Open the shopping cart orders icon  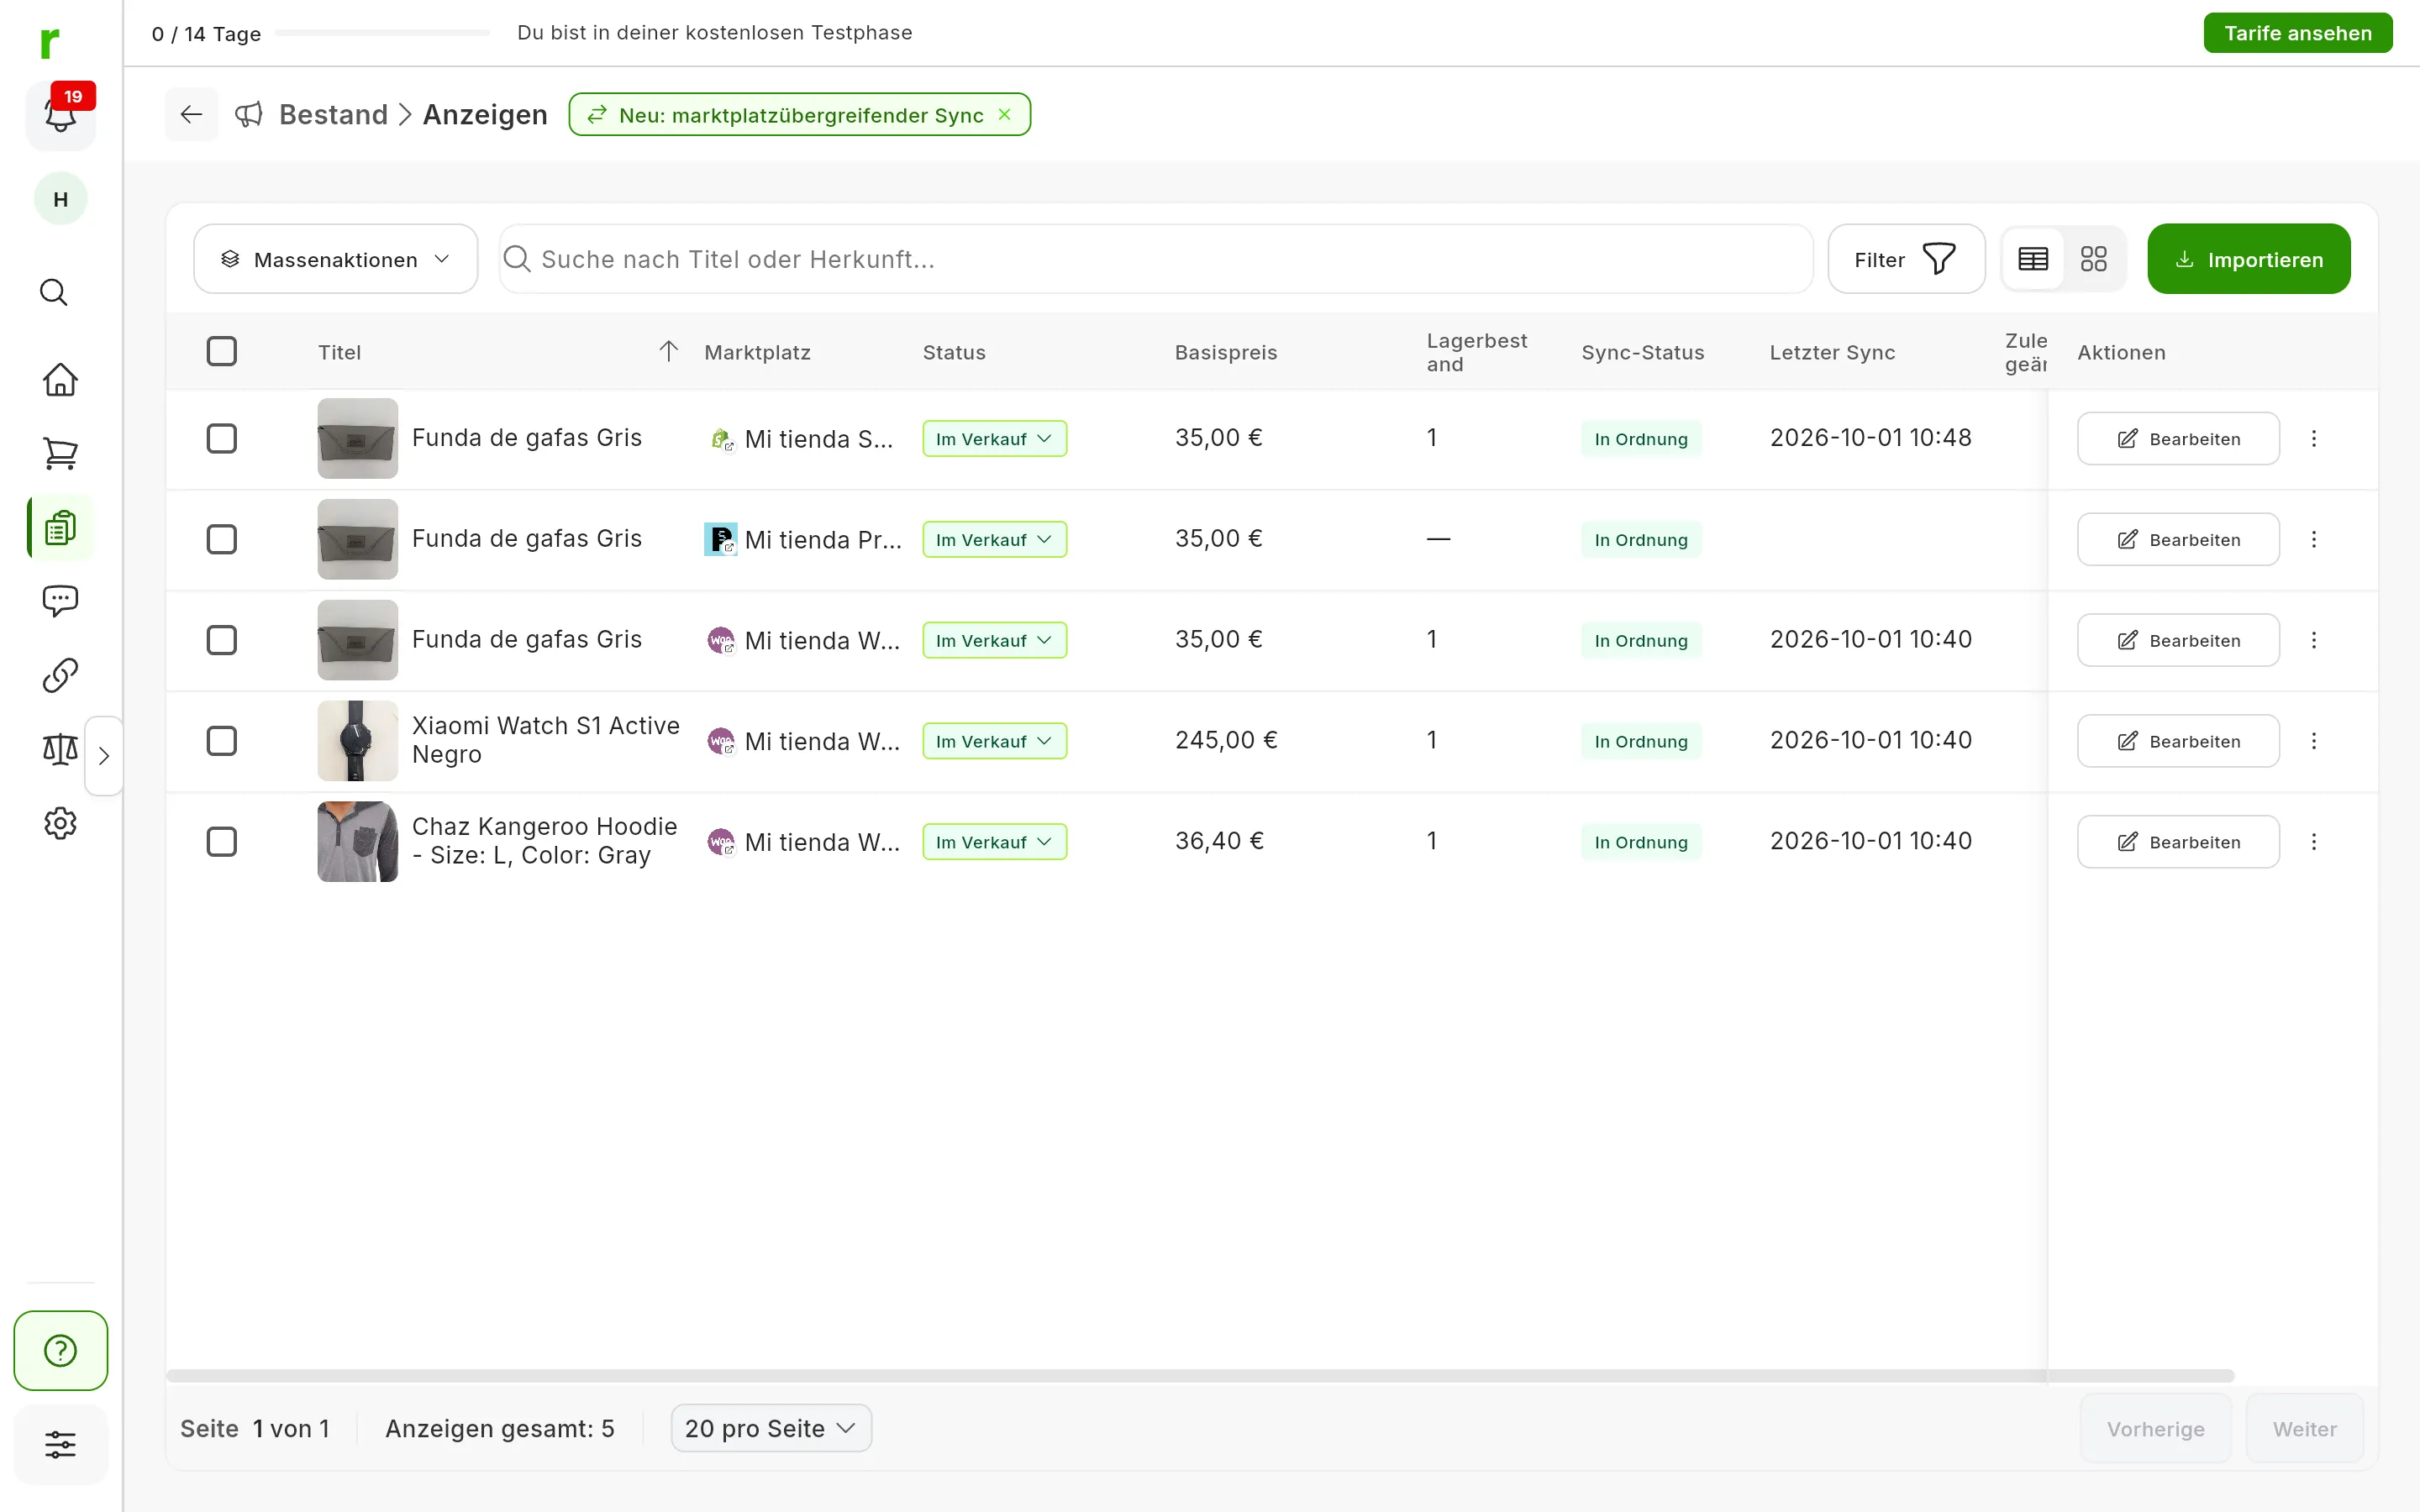pyautogui.click(x=60, y=453)
